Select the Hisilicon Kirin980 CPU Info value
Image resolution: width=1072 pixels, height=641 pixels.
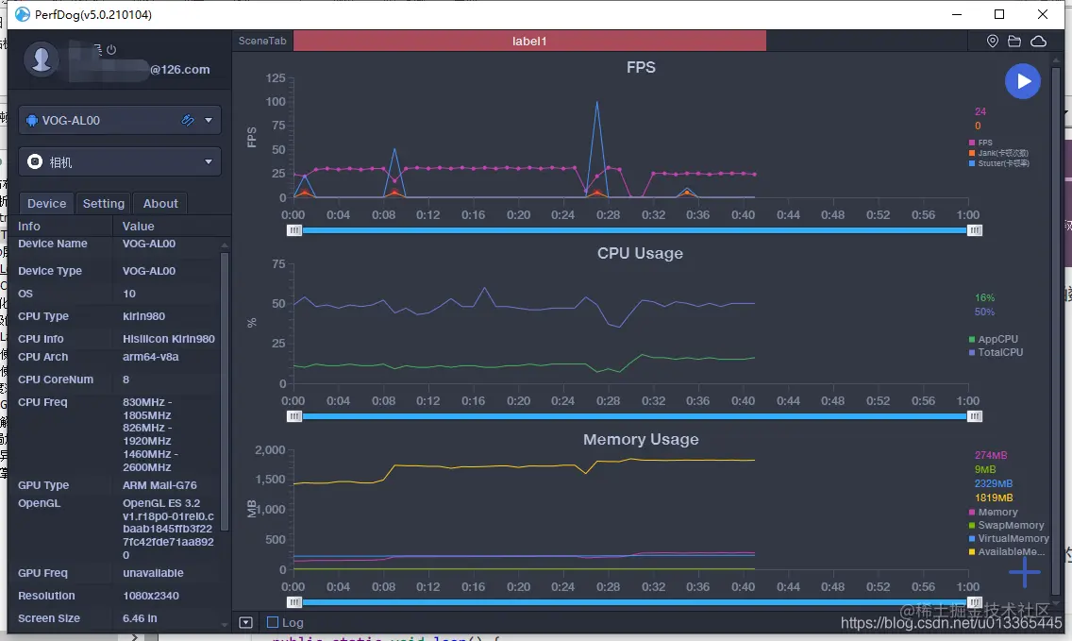169,339
